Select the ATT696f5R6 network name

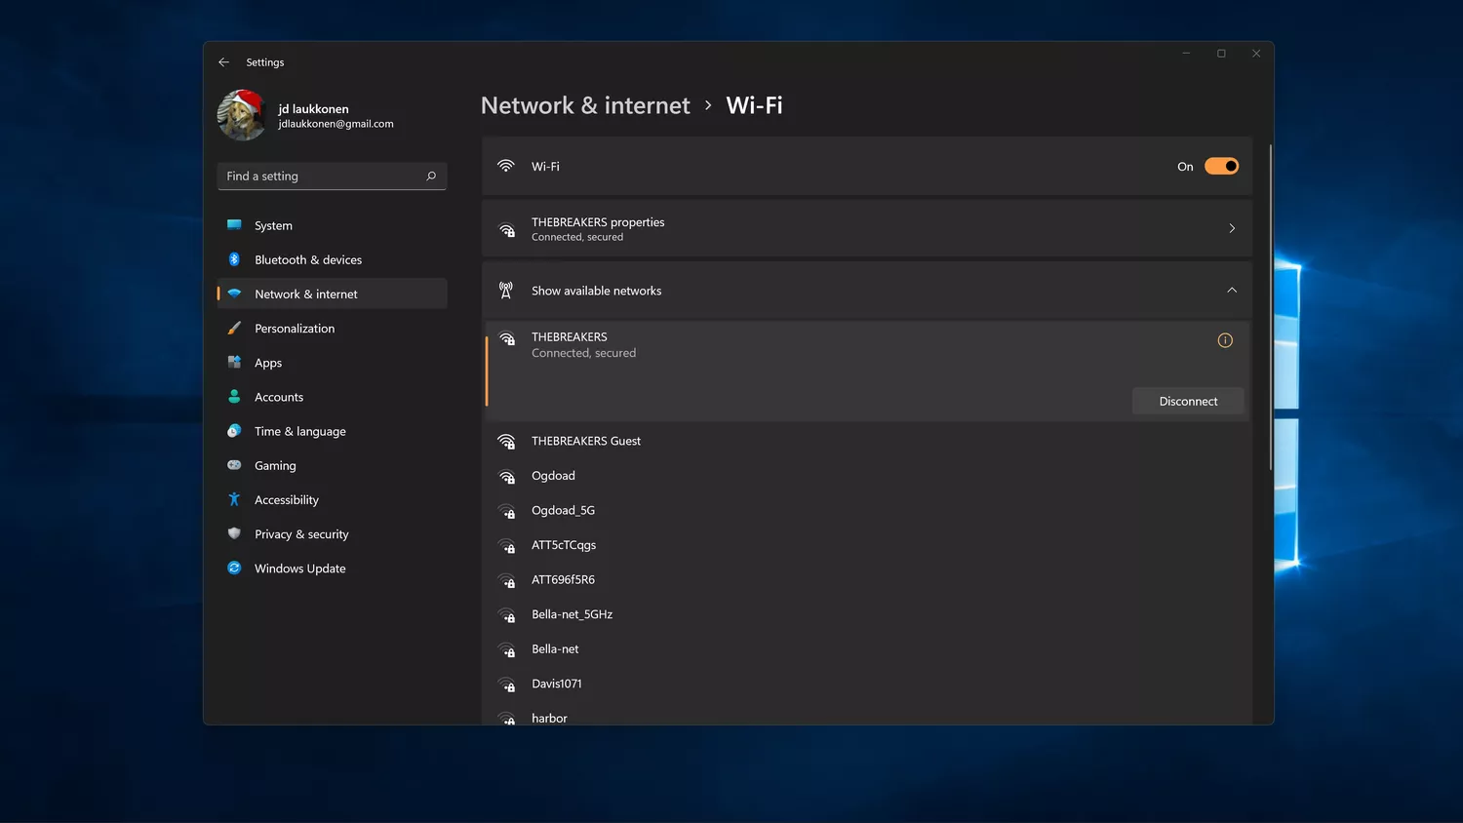click(x=563, y=580)
